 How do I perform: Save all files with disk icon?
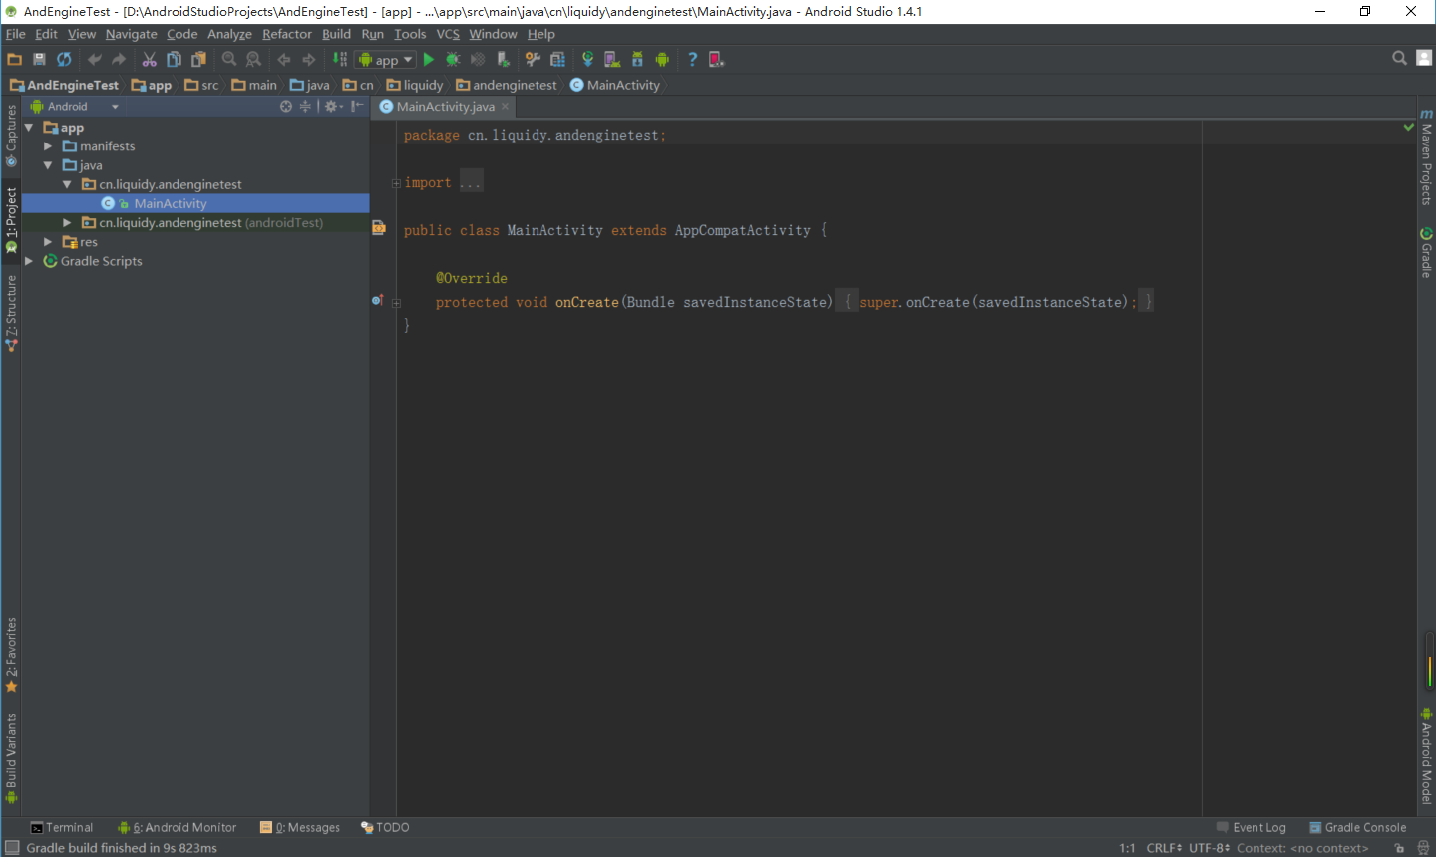point(39,60)
